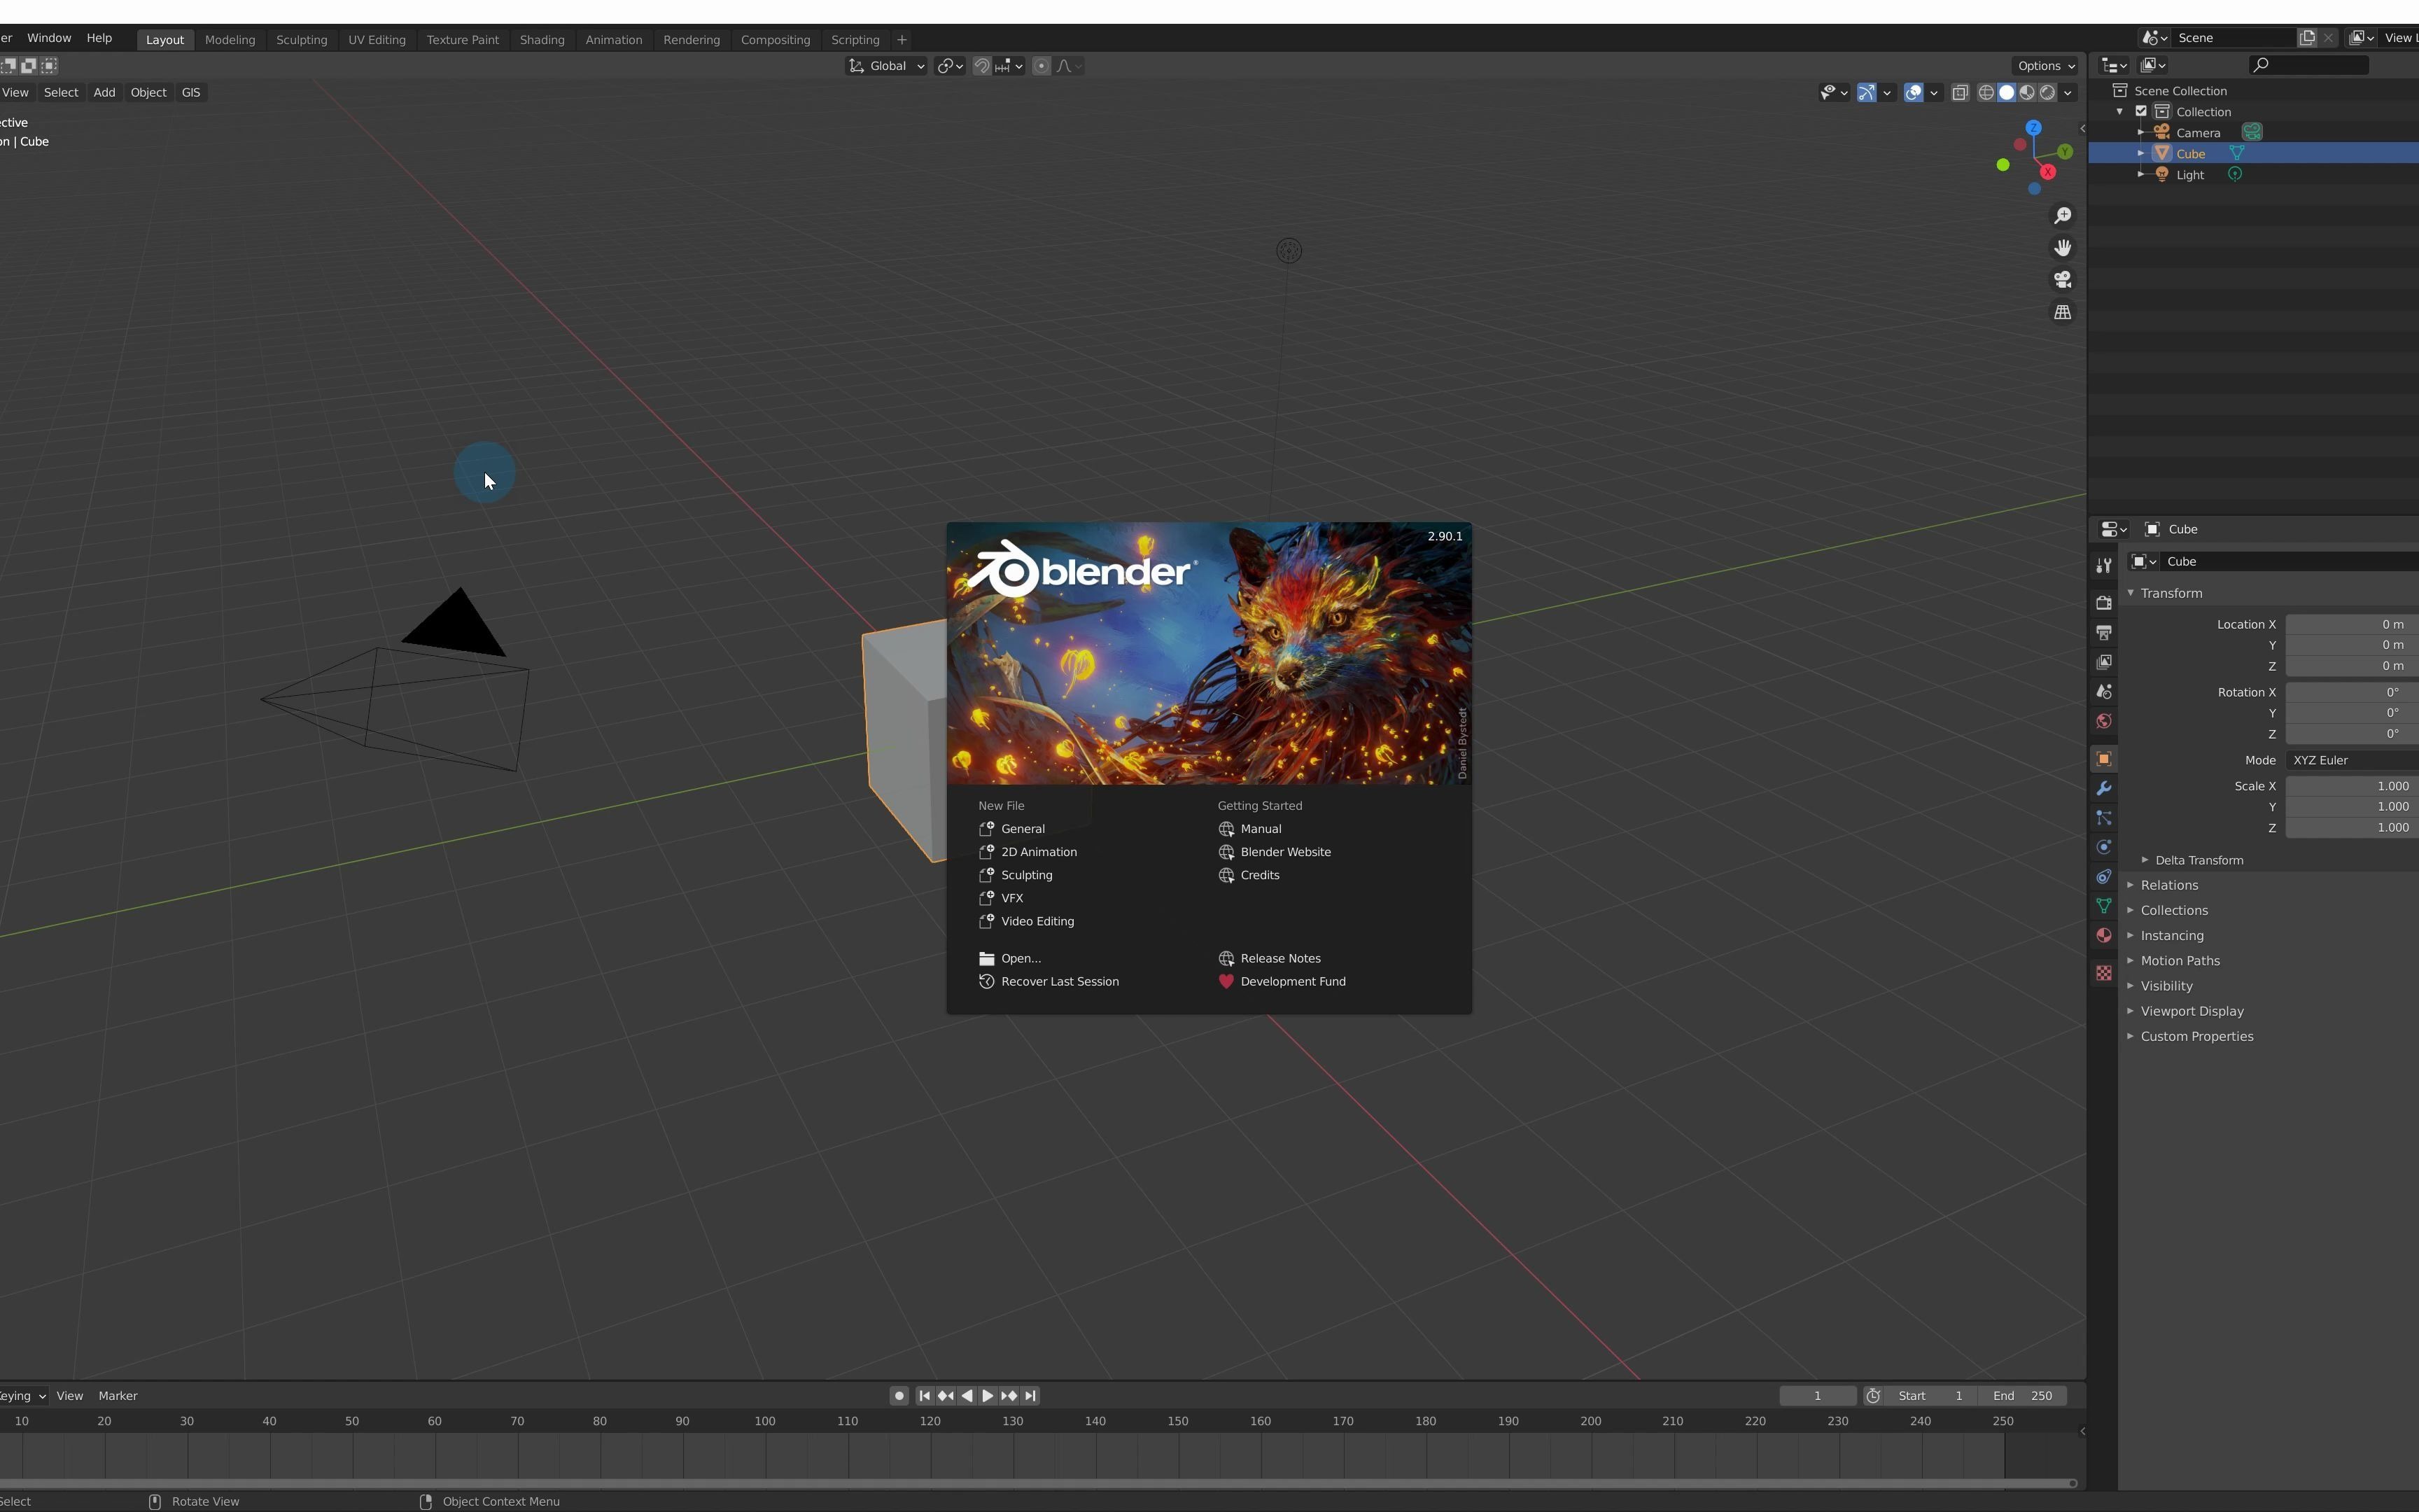
Task: Toggle the Collection visibility checkbox
Action: (x=2141, y=111)
